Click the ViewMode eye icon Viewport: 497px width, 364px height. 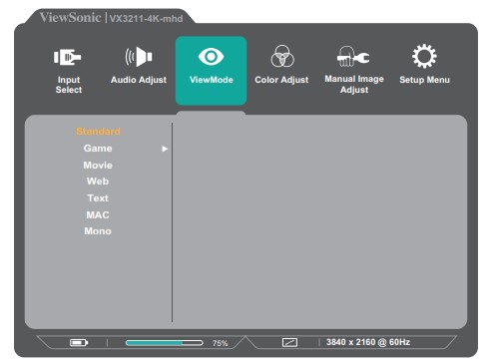click(211, 56)
